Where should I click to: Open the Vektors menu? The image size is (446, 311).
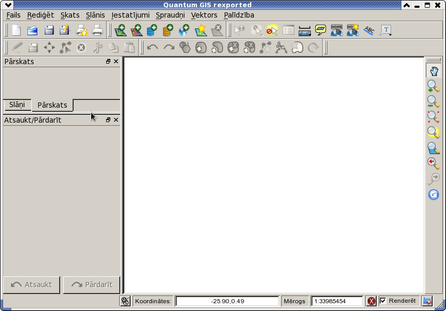(x=204, y=15)
